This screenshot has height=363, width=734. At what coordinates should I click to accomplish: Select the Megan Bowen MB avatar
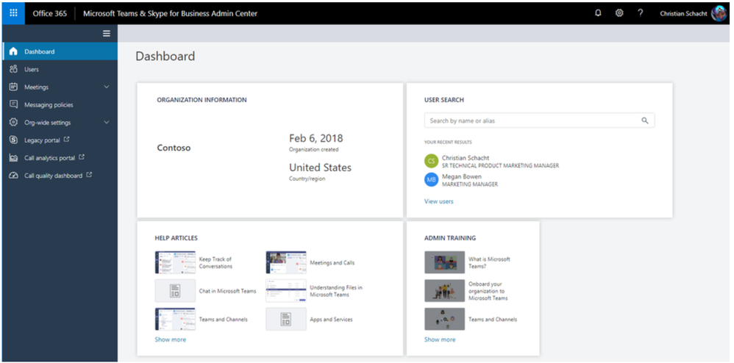[x=431, y=180]
